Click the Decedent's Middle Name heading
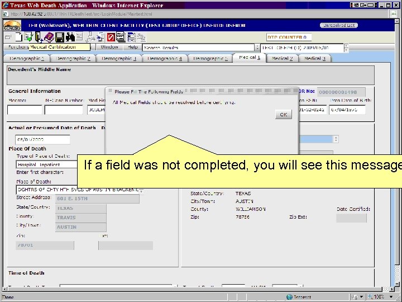The image size is (402, 302). click(39, 69)
